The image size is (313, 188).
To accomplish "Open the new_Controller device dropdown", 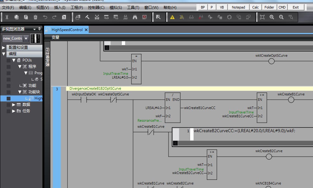I will 26,38.
